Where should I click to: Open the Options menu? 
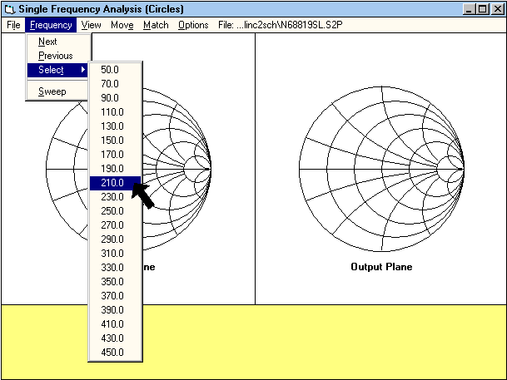(x=193, y=25)
